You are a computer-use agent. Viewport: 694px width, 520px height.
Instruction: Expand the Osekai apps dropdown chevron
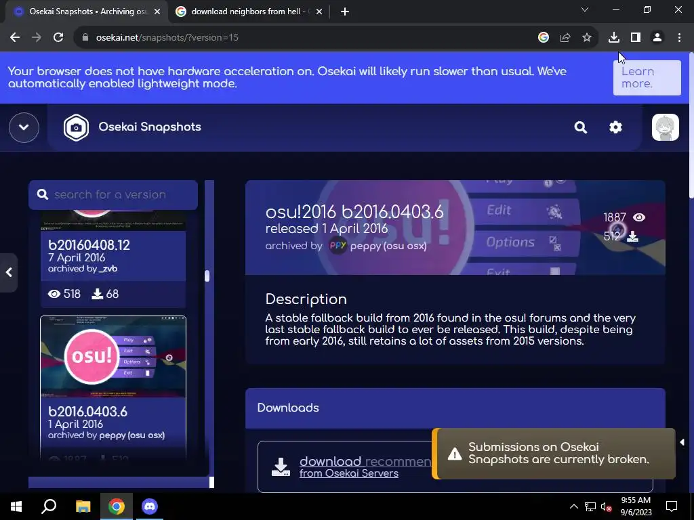(x=24, y=127)
